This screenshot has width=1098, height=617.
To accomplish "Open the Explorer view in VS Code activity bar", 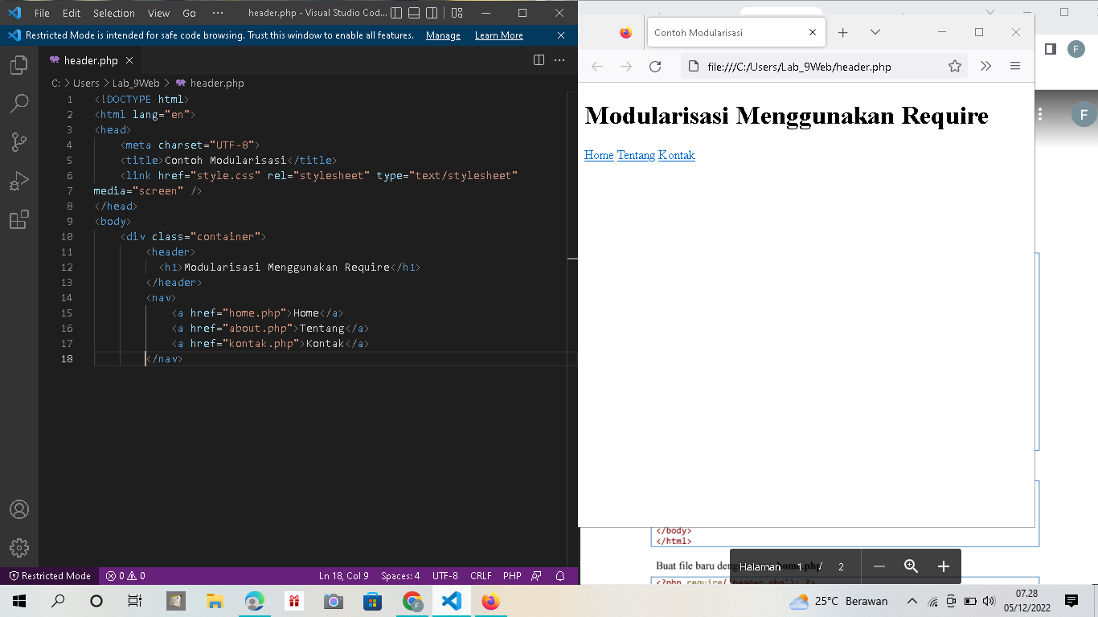I will 19,65.
